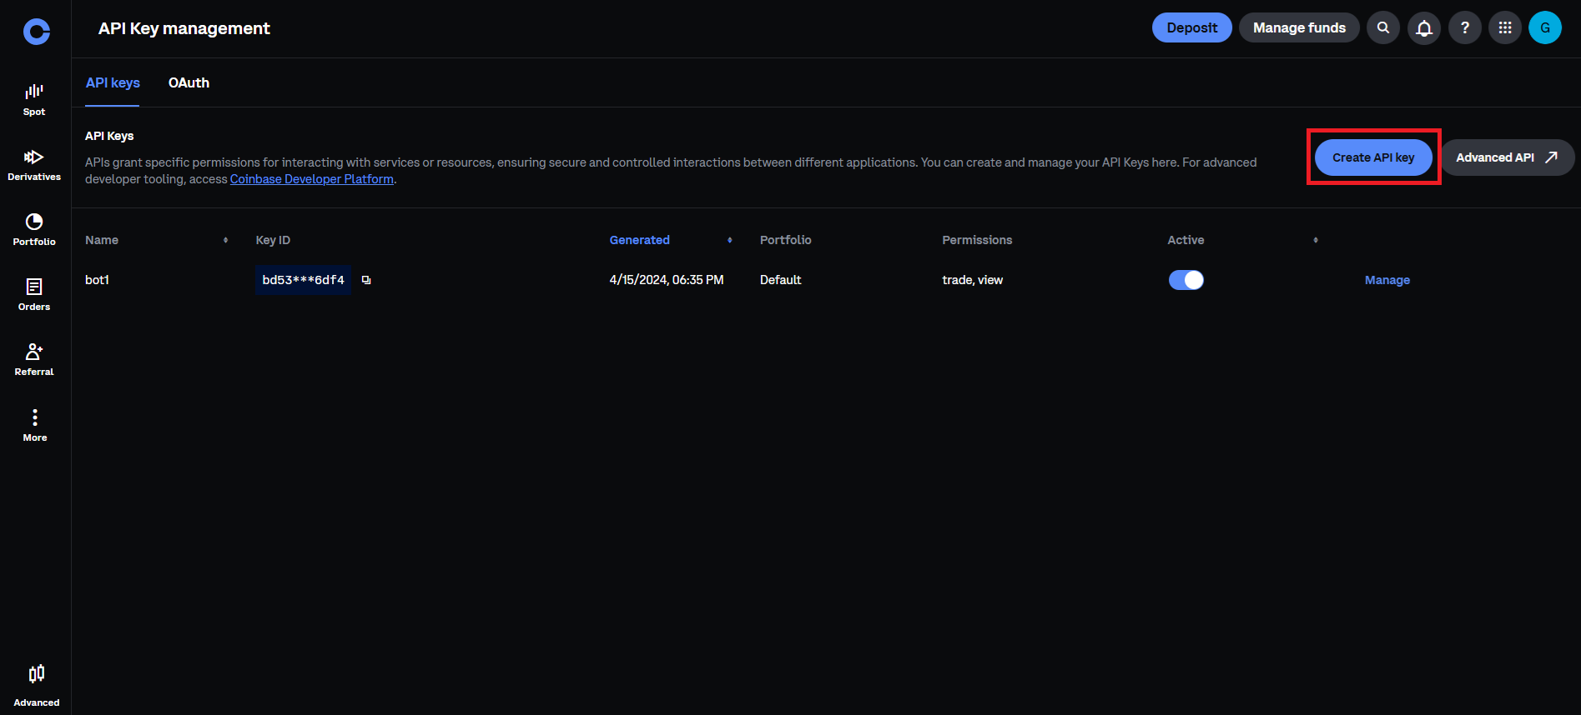Copy the bd53***6df4 key ID
The image size is (1581, 715).
point(366,280)
